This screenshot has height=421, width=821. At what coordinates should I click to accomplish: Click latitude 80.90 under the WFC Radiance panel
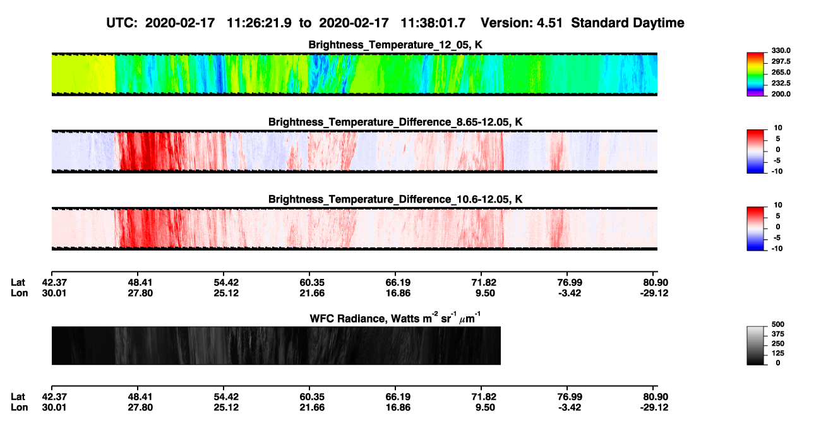click(656, 397)
